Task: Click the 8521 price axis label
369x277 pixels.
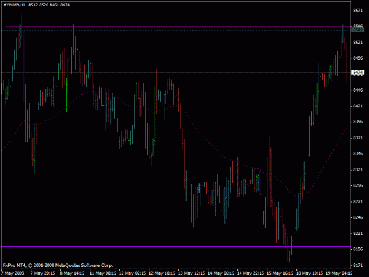Action: click(x=358, y=43)
